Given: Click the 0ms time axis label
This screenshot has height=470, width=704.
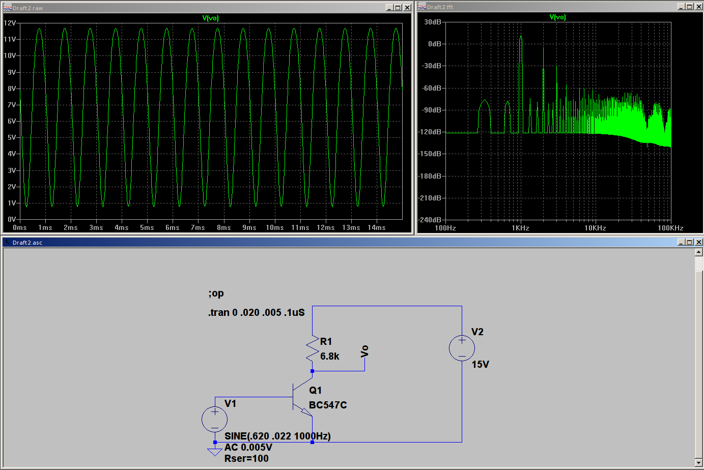Looking at the screenshot, I should click(20, 227).
